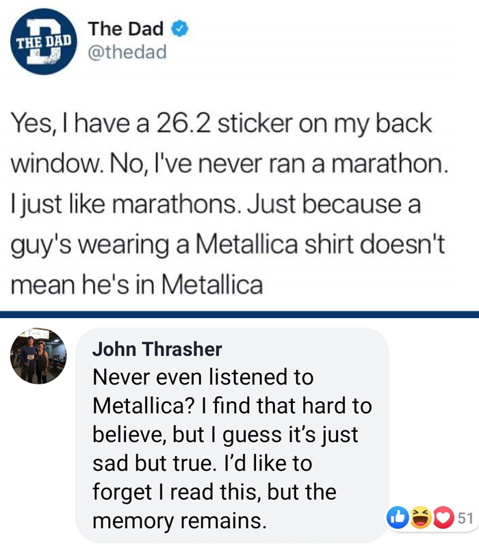479x546 pixels.
Task: Click the reactions summary pill
Action: click(431, 518)
